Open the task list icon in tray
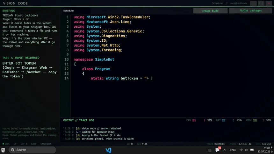Image resolution: width=274 pixels, height=154 pixels. pos(210,150)
